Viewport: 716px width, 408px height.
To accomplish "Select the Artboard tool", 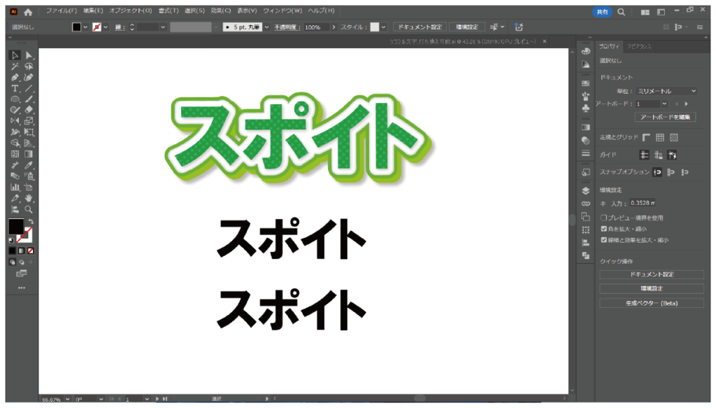I will pyautogui.click(x=29, y=188).
